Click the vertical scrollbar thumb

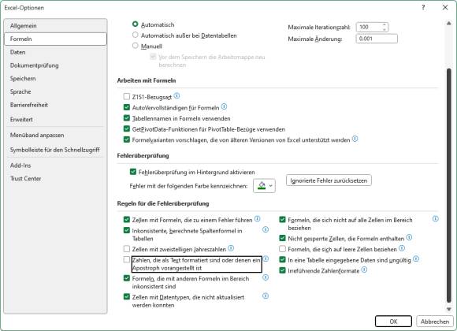click(449, 185)
